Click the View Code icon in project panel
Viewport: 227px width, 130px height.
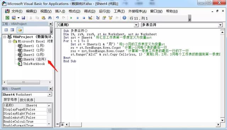click(x=6, y=30)
